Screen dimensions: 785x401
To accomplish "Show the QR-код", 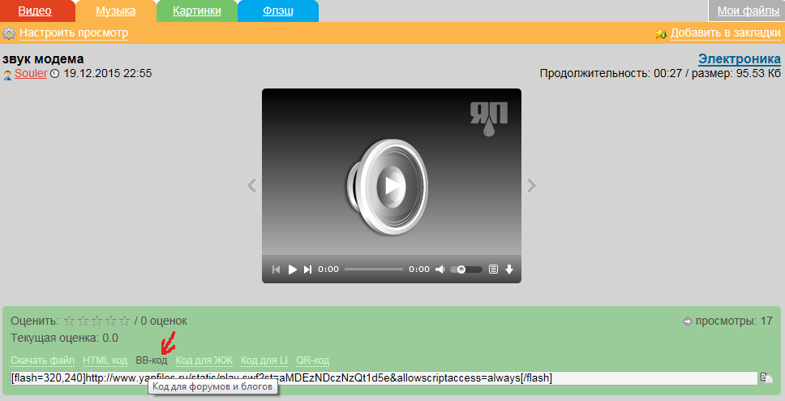I will pos(312,360).
